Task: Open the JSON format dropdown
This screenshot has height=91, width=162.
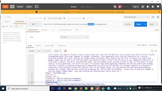Action: 57,51
